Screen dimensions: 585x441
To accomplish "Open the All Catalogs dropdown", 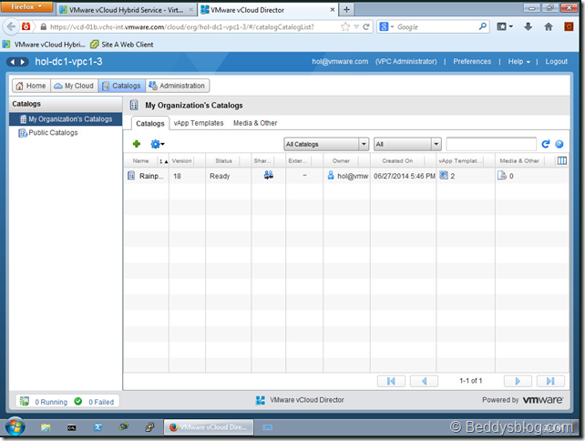I will 326,144.
